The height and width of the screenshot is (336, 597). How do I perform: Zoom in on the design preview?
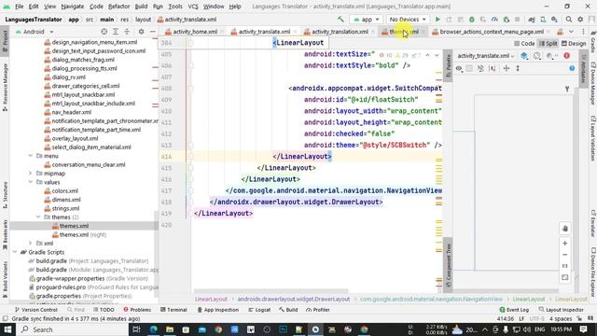(565, 243)
